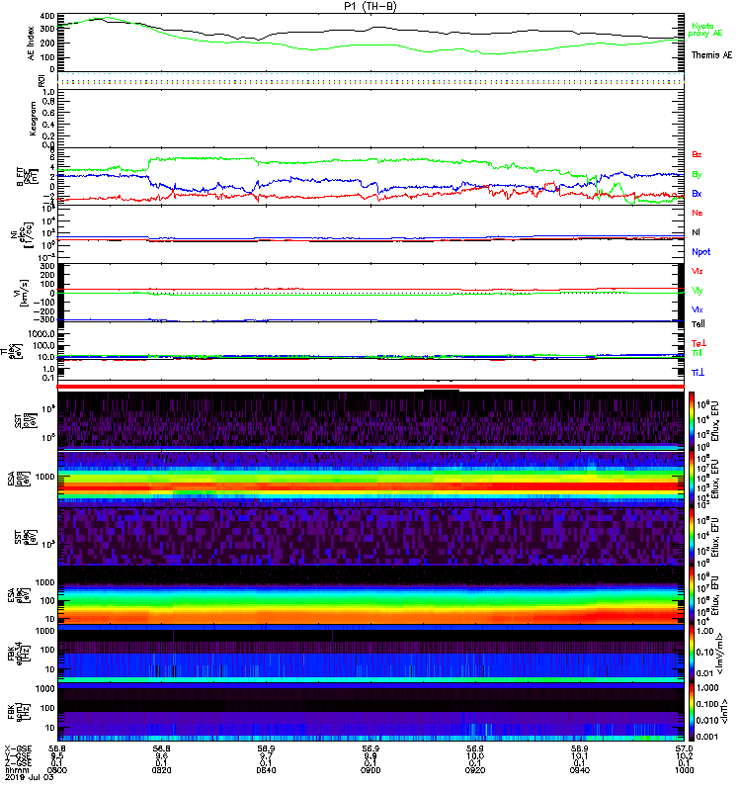Click the colorbar beside ESA electrons panel
The height and width of the screenshot is (791, 741).
(x=692, y=595)
